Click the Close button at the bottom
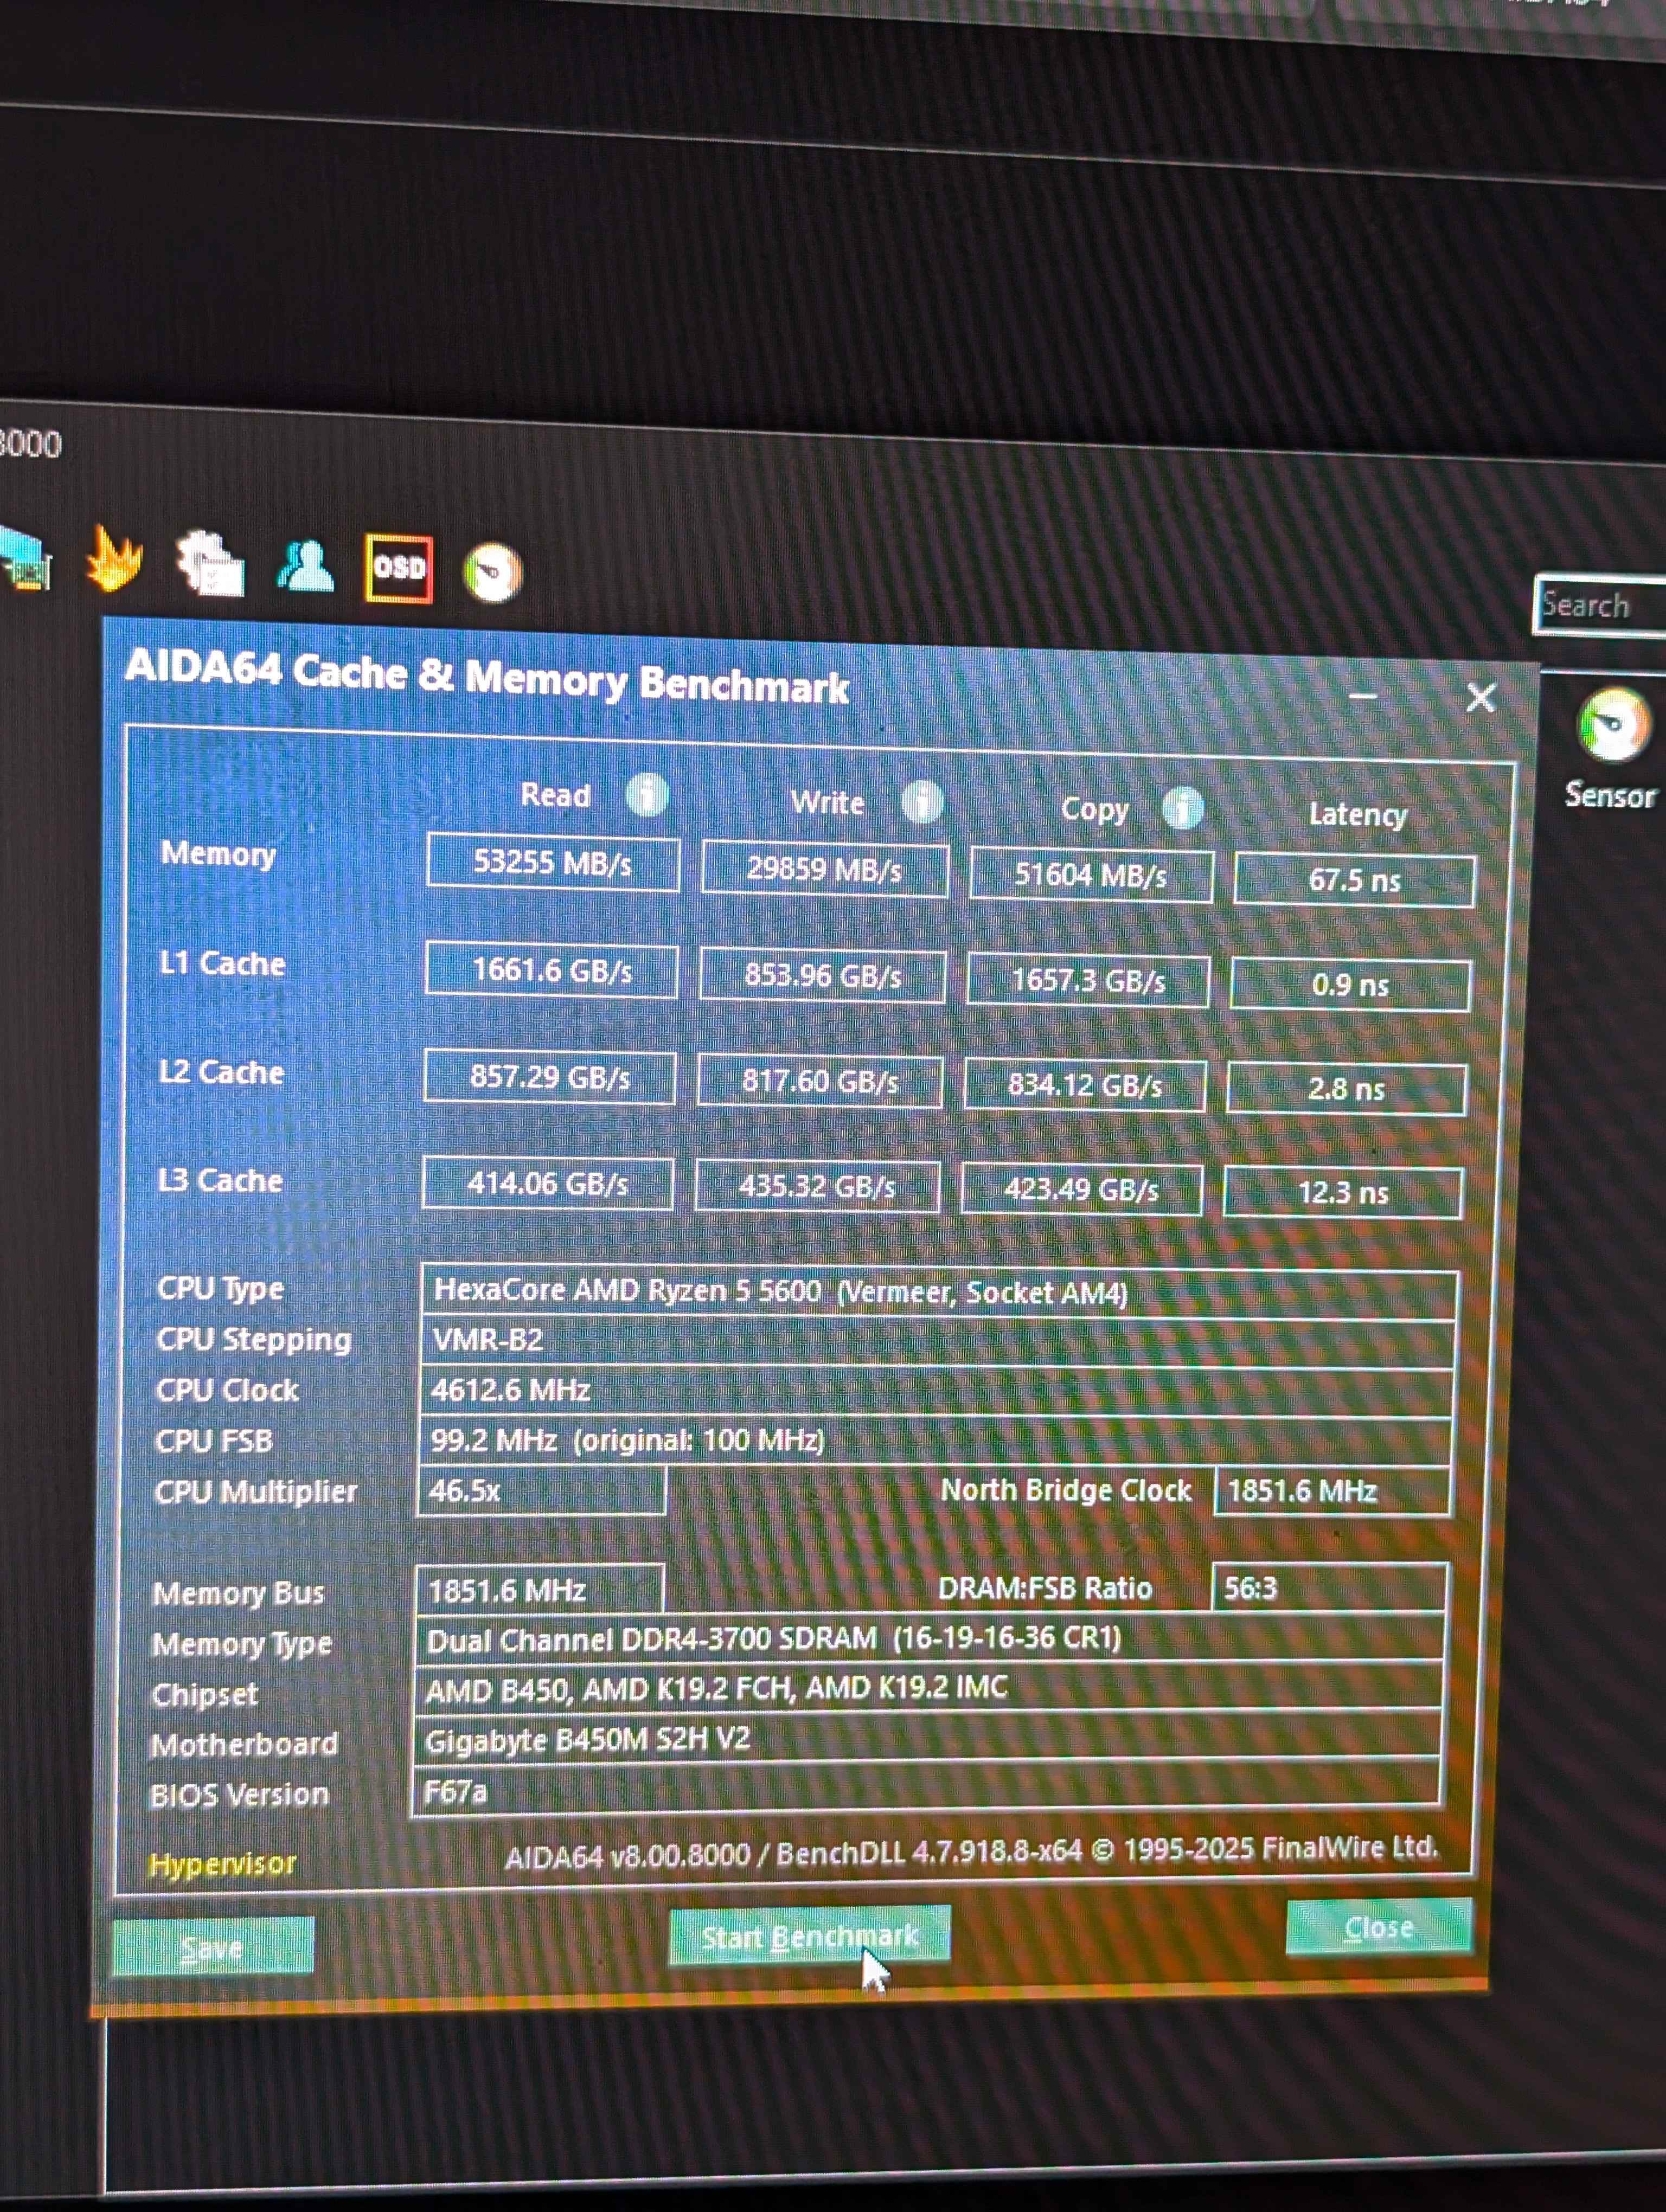 [1379, 1927]
